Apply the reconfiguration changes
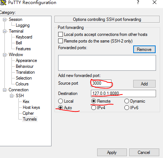The width and height of the screenshot is (163, 158). point(112,153)
